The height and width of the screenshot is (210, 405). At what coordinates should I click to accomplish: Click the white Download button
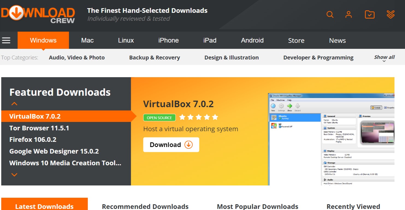click(171, 145)
